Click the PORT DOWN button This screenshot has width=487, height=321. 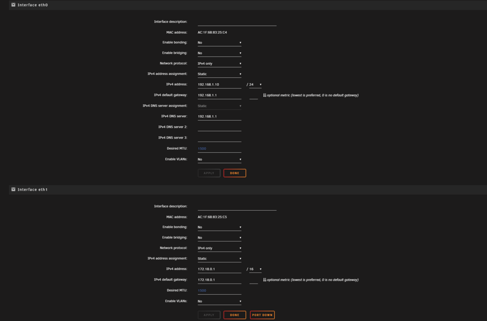point(262,315)
